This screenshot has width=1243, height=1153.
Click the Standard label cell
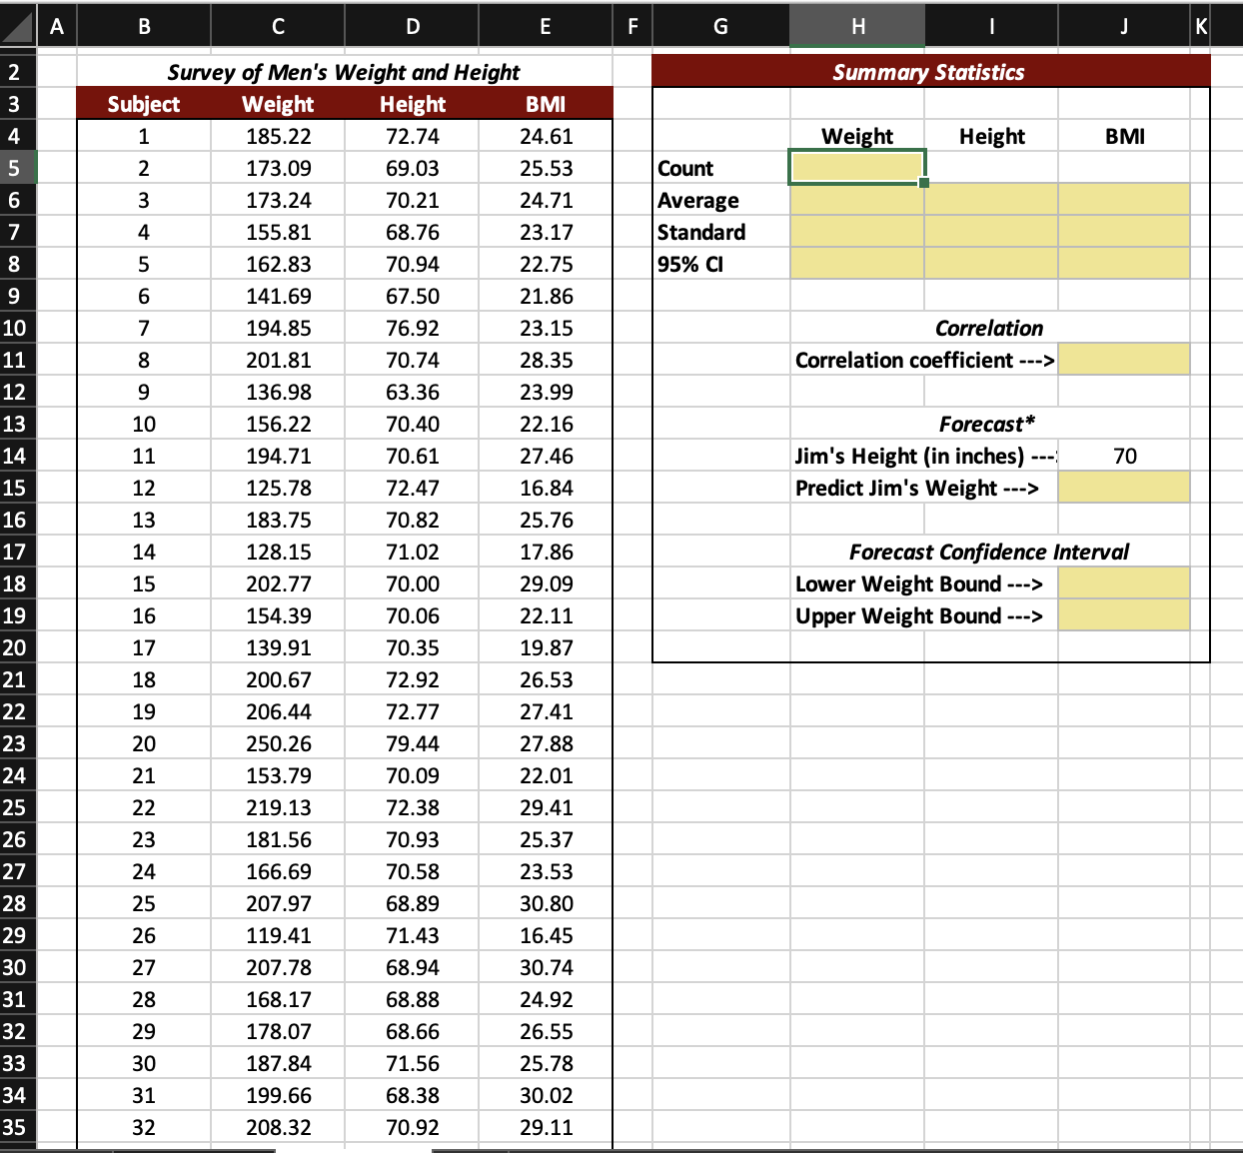[700, 232]
